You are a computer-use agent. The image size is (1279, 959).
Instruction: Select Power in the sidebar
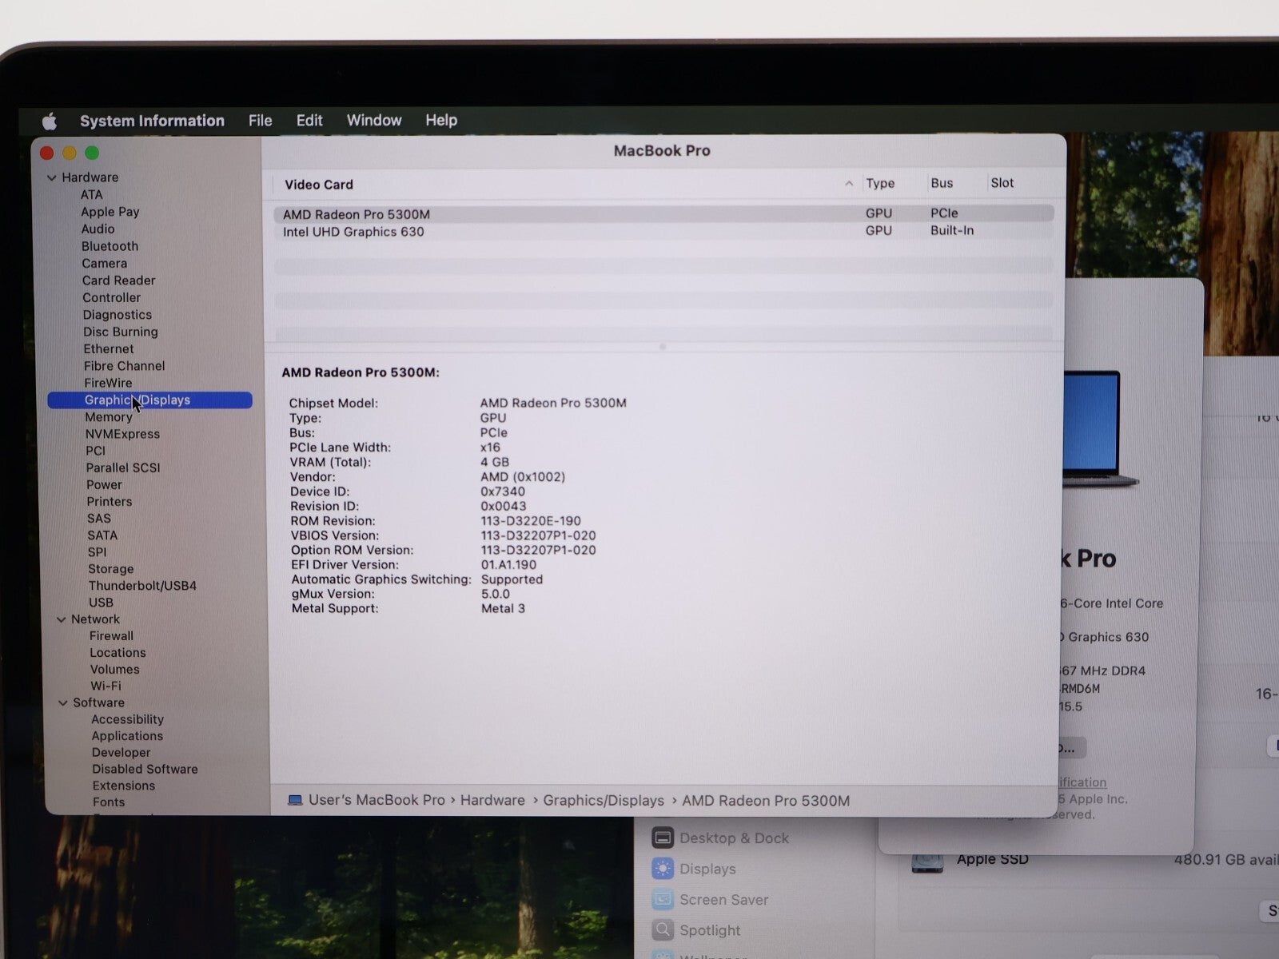click(x=104, y=485)
